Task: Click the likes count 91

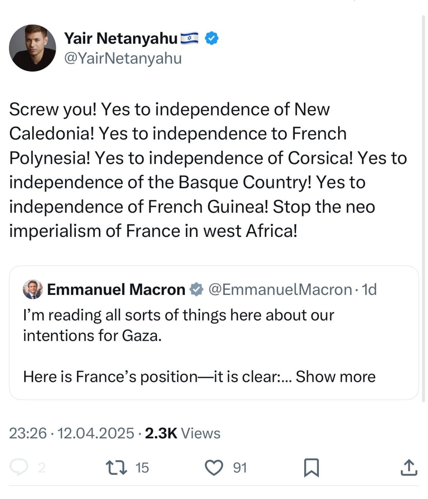Action: point(240,467)
